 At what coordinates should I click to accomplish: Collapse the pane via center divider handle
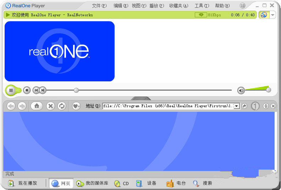point(141,98)
